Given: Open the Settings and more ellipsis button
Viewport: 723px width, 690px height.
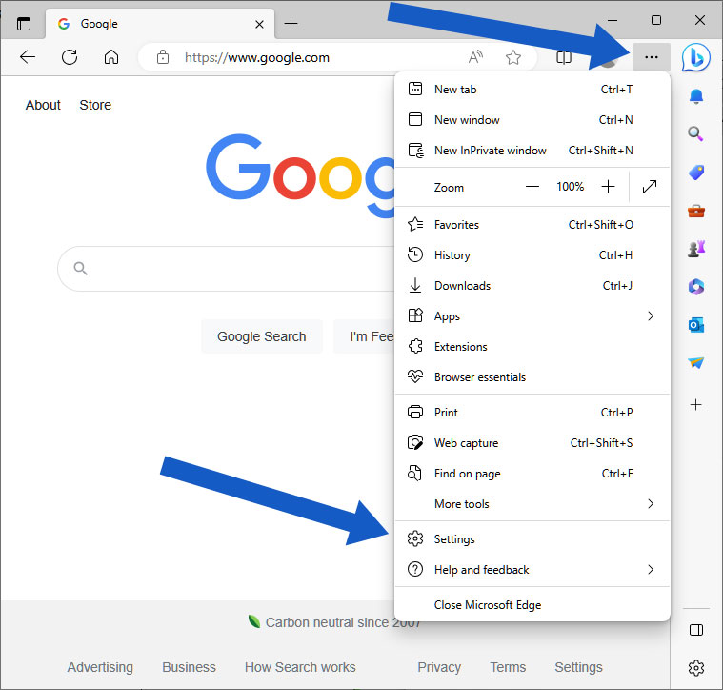Looking at the screenshot, I should tap(652, 57).
